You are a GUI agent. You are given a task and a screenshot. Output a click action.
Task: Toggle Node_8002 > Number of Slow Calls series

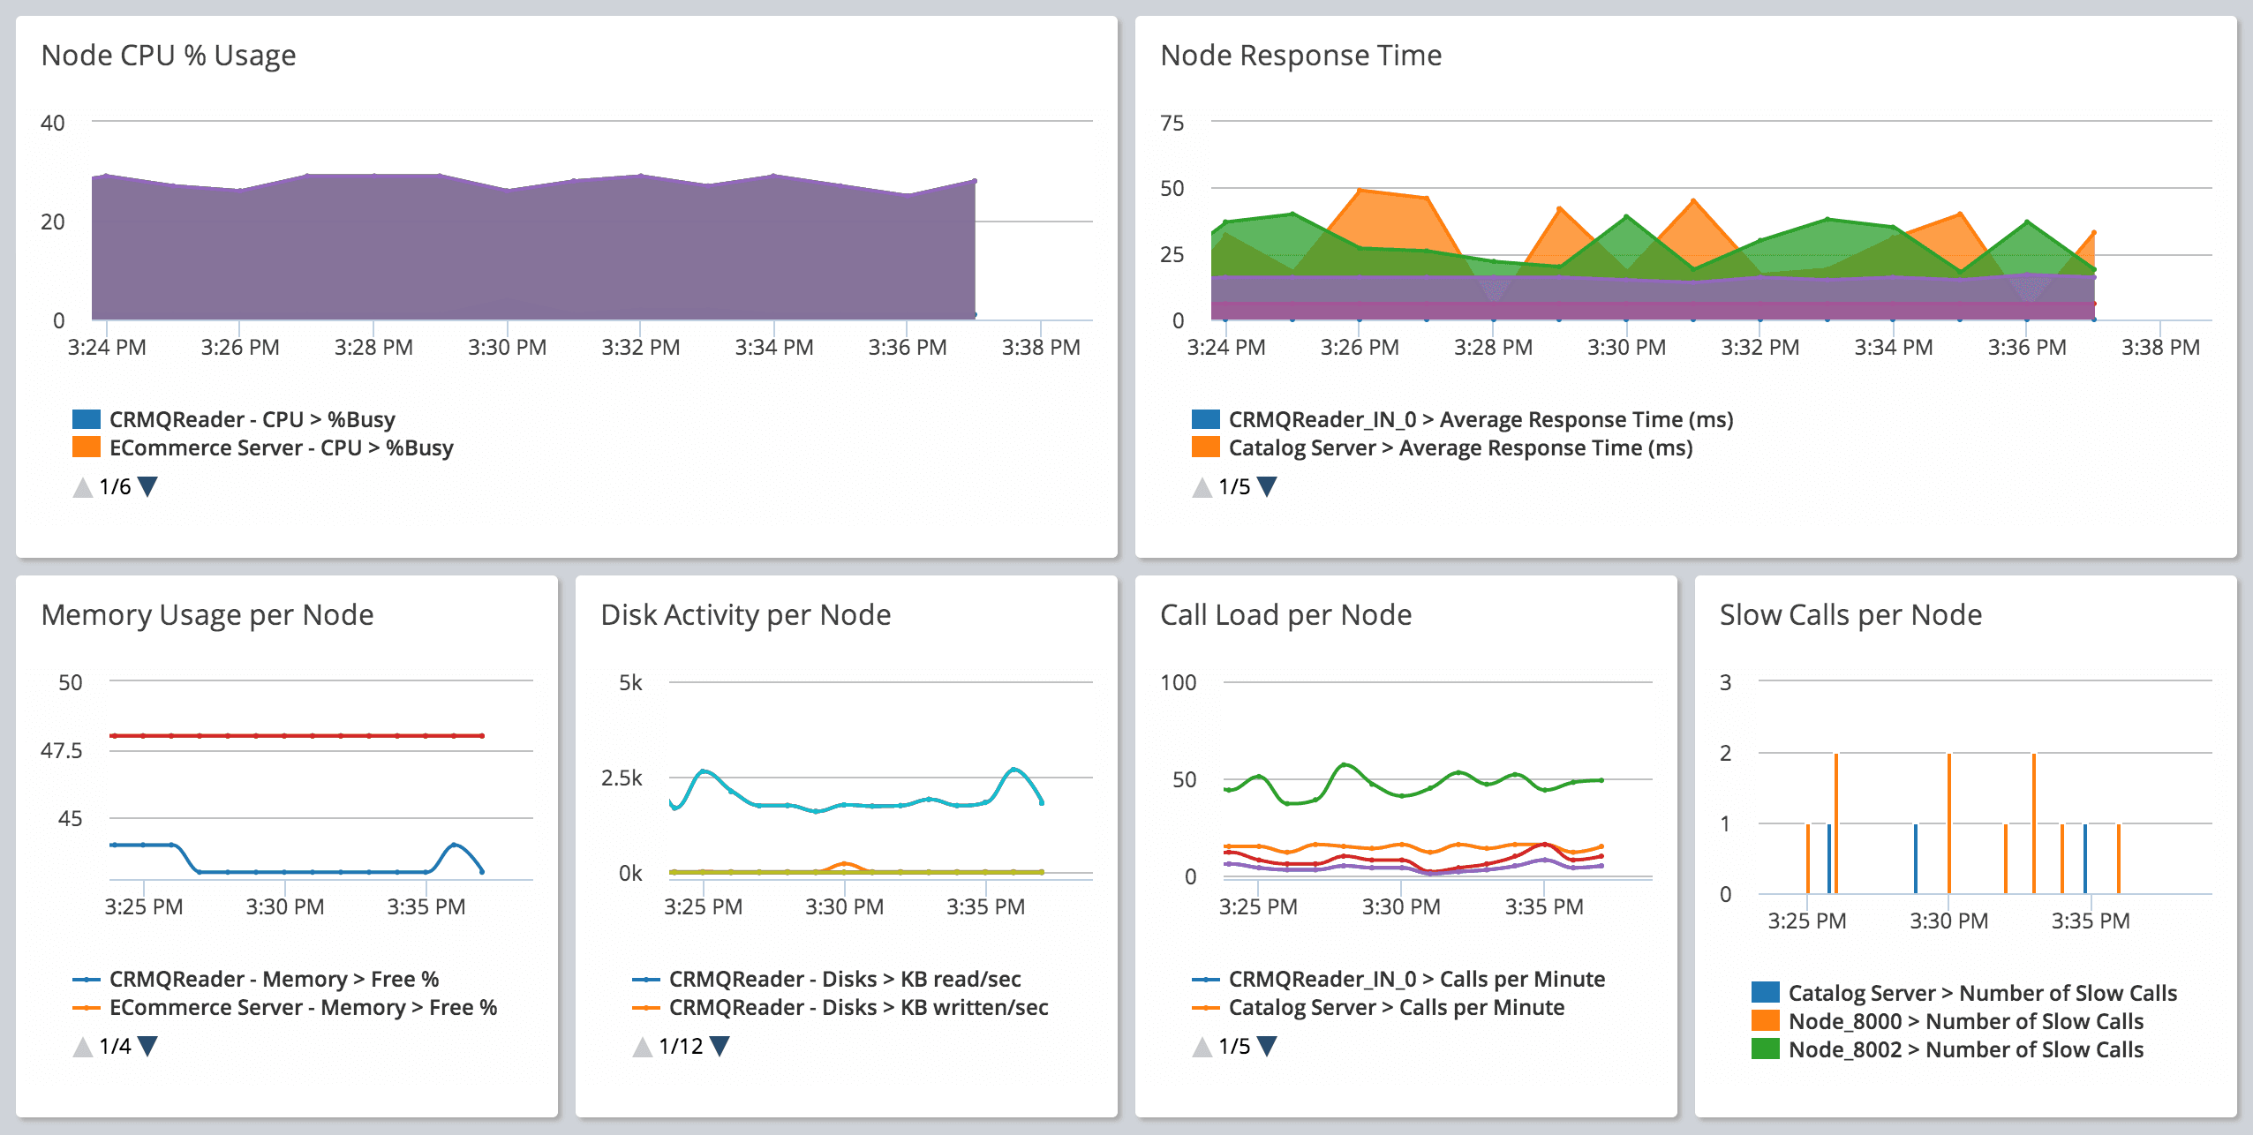[x=1965, y=1049]
